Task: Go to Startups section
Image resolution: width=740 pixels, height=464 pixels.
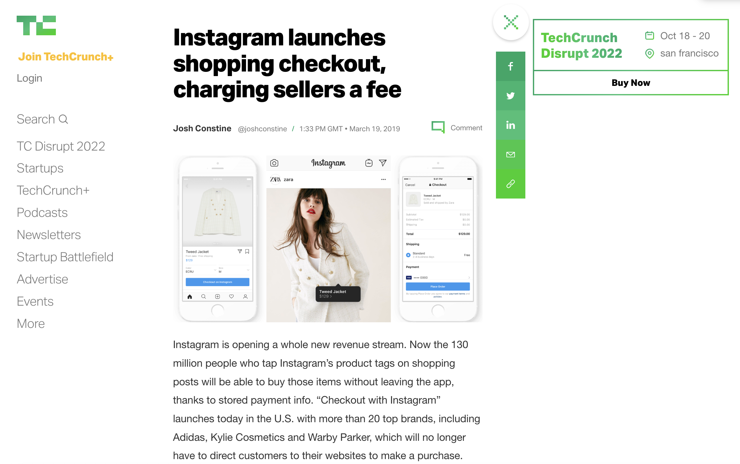Action: tap(40, 168)
